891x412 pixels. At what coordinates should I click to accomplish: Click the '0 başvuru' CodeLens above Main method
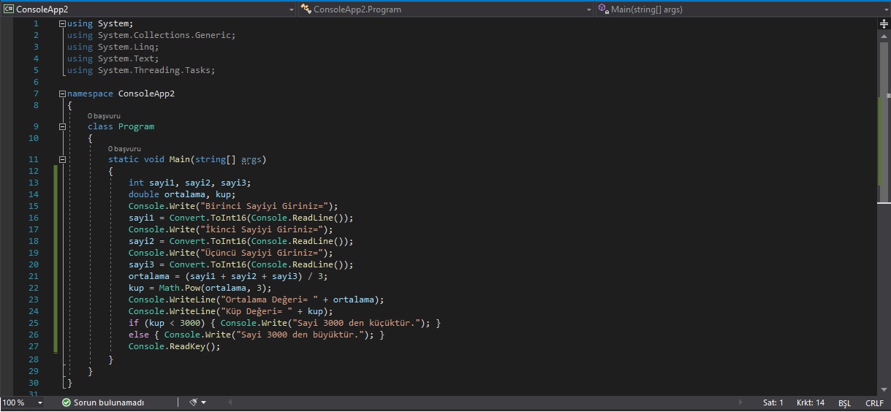pyautogui.click(x=124, y=149)
